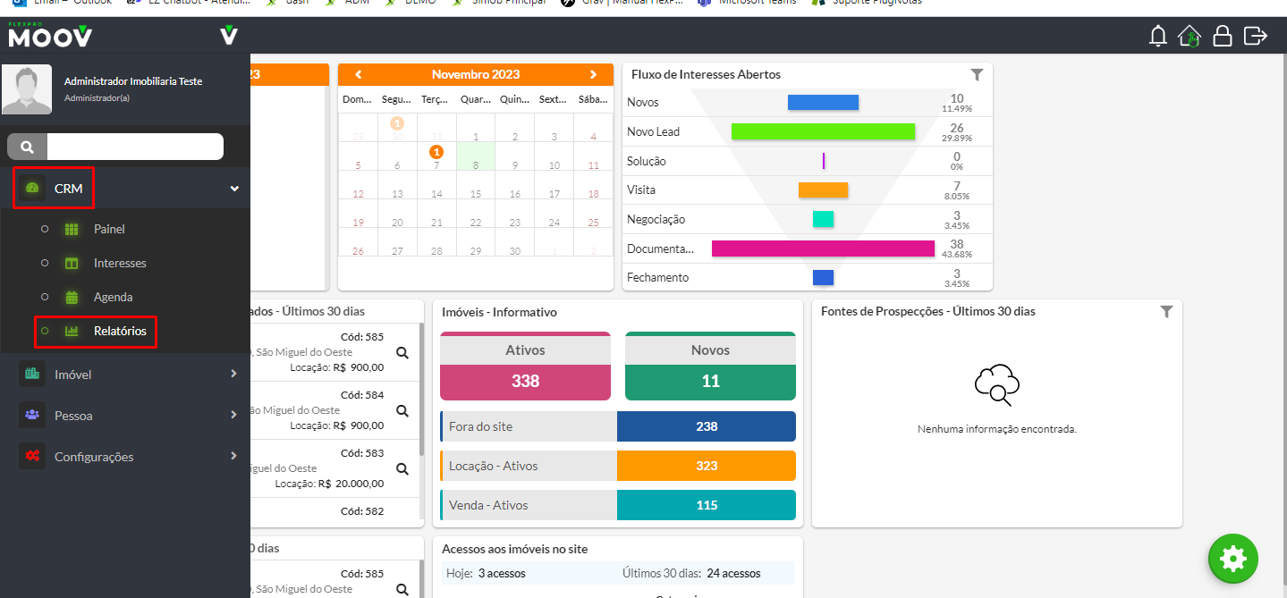Screen dimensions: 1287x598
Task: Click the padlock lock-screen icon
Action: pos(1222,37)
